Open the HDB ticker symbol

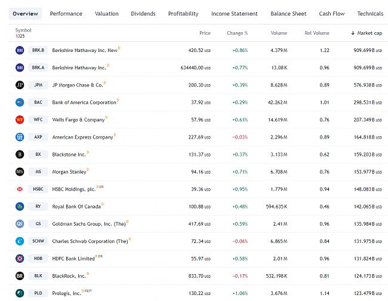click(38, 259)
